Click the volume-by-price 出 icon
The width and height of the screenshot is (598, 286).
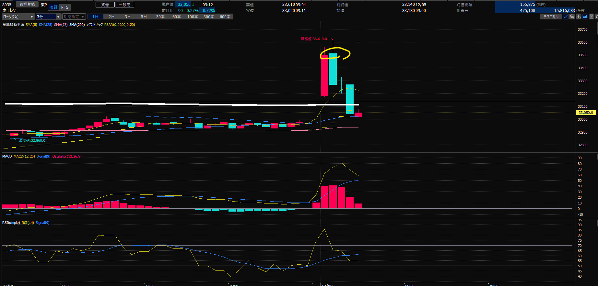pos(579,16)
